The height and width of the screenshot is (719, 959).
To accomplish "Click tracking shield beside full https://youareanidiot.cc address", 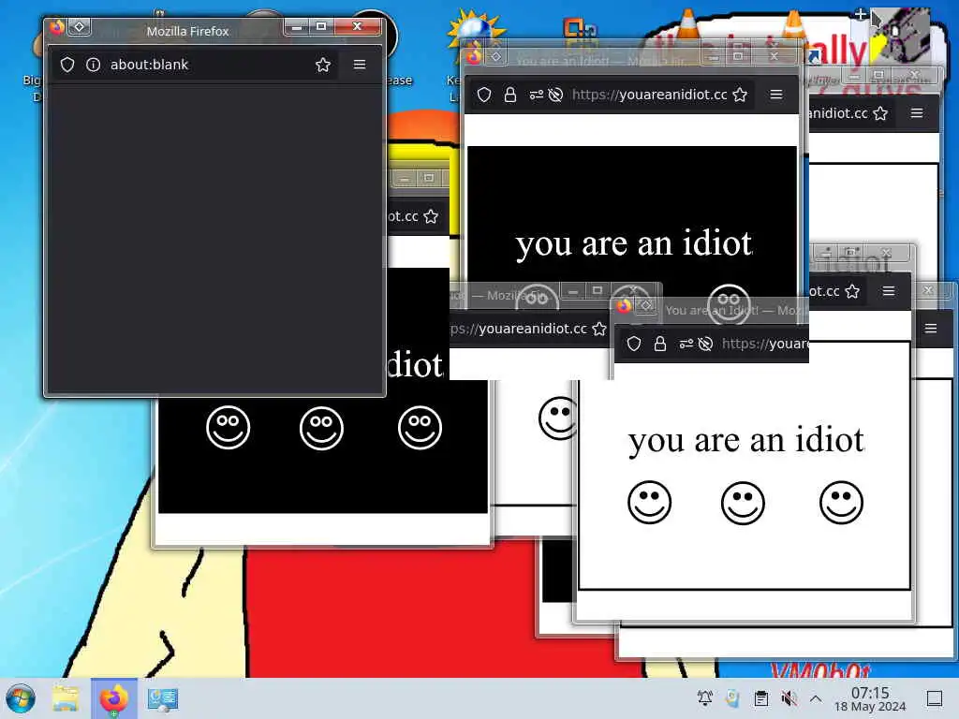I will [x=484, y=95].
